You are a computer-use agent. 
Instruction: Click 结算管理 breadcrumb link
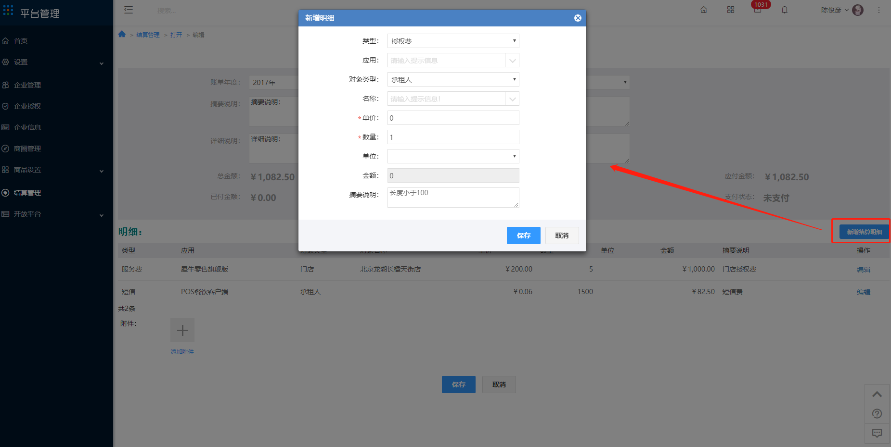click(x=148, y=35)
